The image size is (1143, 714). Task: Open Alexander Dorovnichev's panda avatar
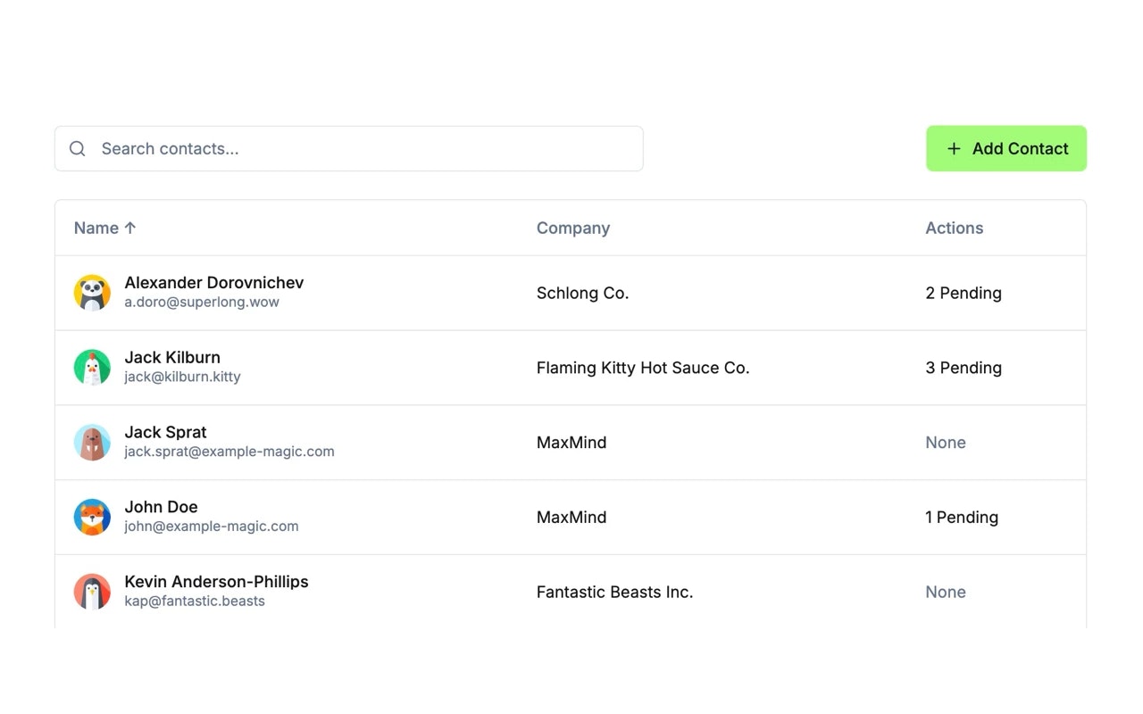click(x=92, y=293)
